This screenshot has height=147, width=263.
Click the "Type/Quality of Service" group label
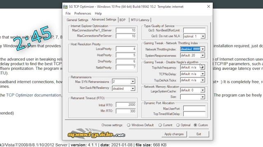[159, 26]
